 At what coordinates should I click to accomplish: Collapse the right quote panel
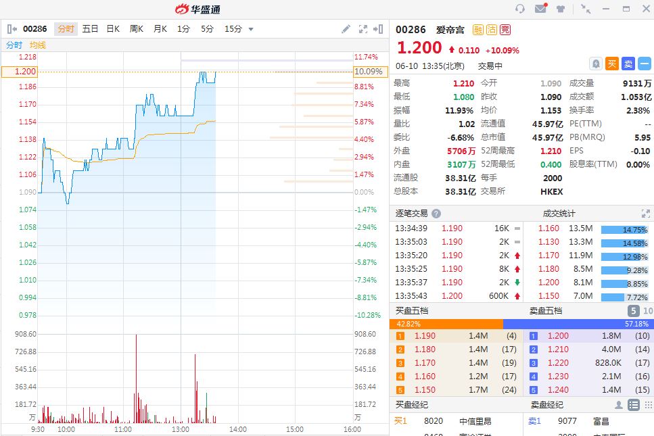pos(379,29)
